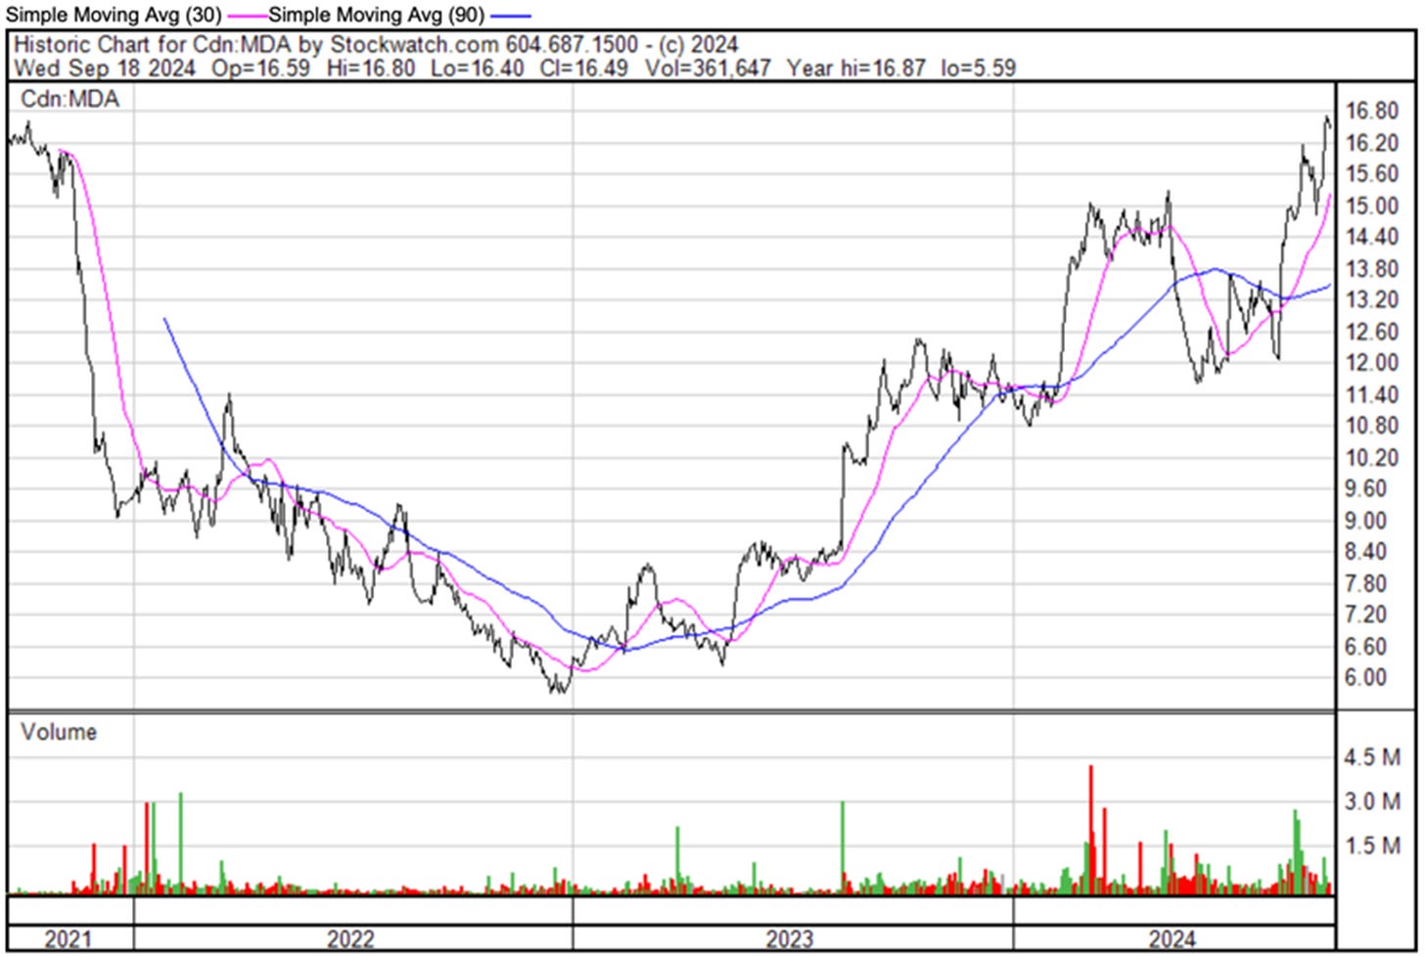Click the 15.00 price axis label
The image size is (1425, 957).
point(1371,205)
